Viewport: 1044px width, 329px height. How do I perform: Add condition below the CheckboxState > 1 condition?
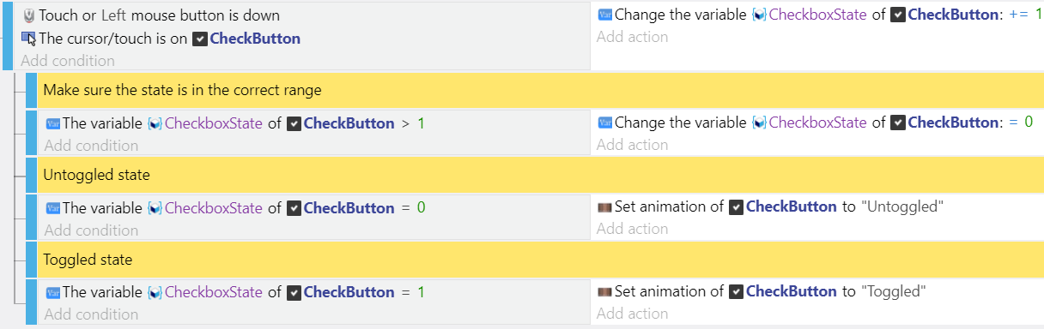[x=91, y=146]
